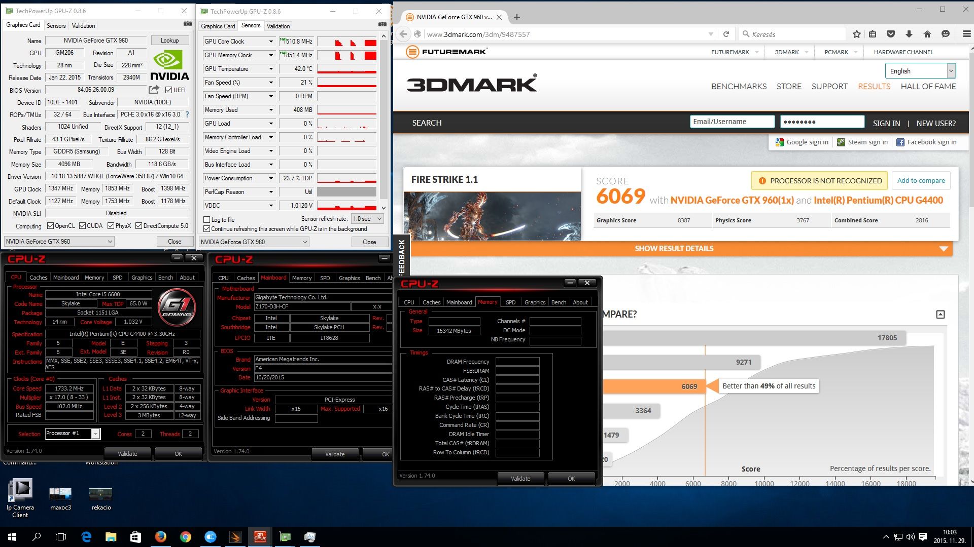
Task: Enable the Log to file checkbox
Action: 207,220
